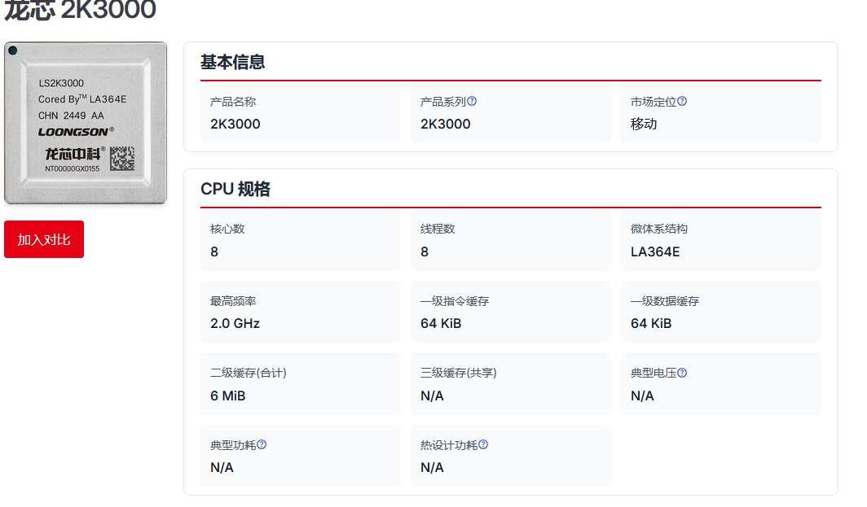Click help icon next to 典型功耗
Image resolution: width=867 pixels, height=507 pixels.
(262, 444)
